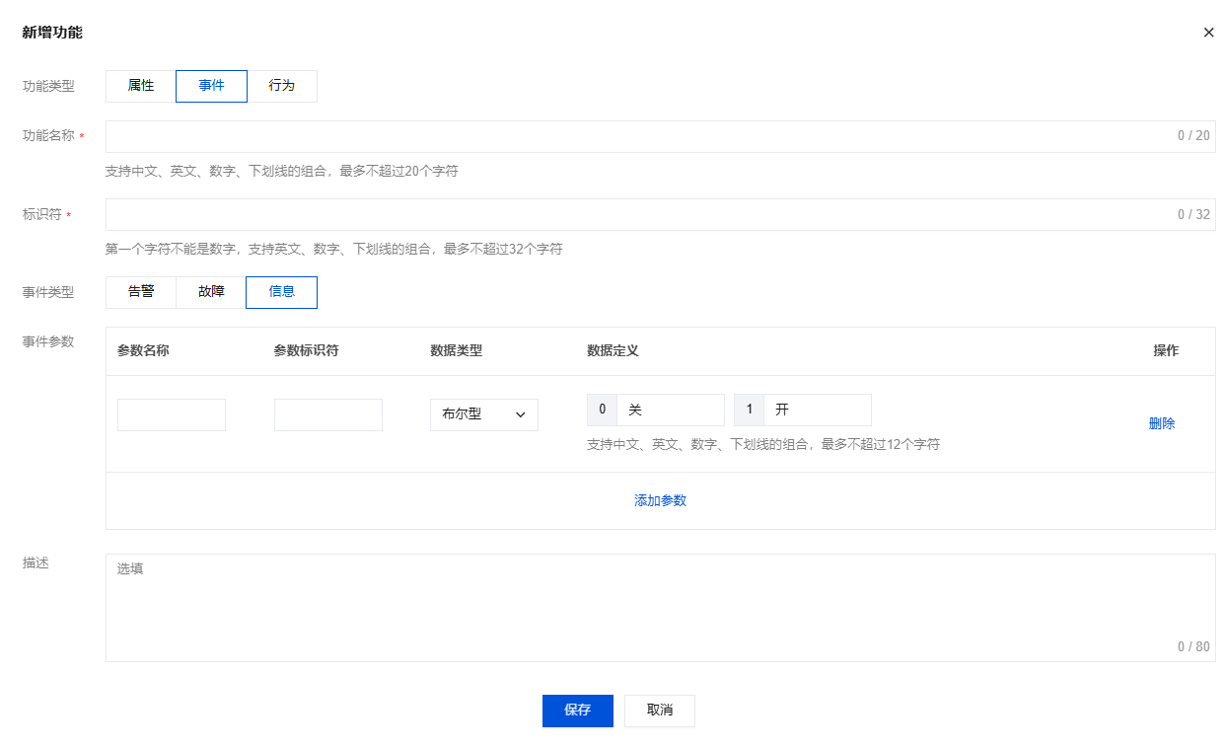Focus the 标识符 text field
The image size is (1227, 749).
(631, 214)
